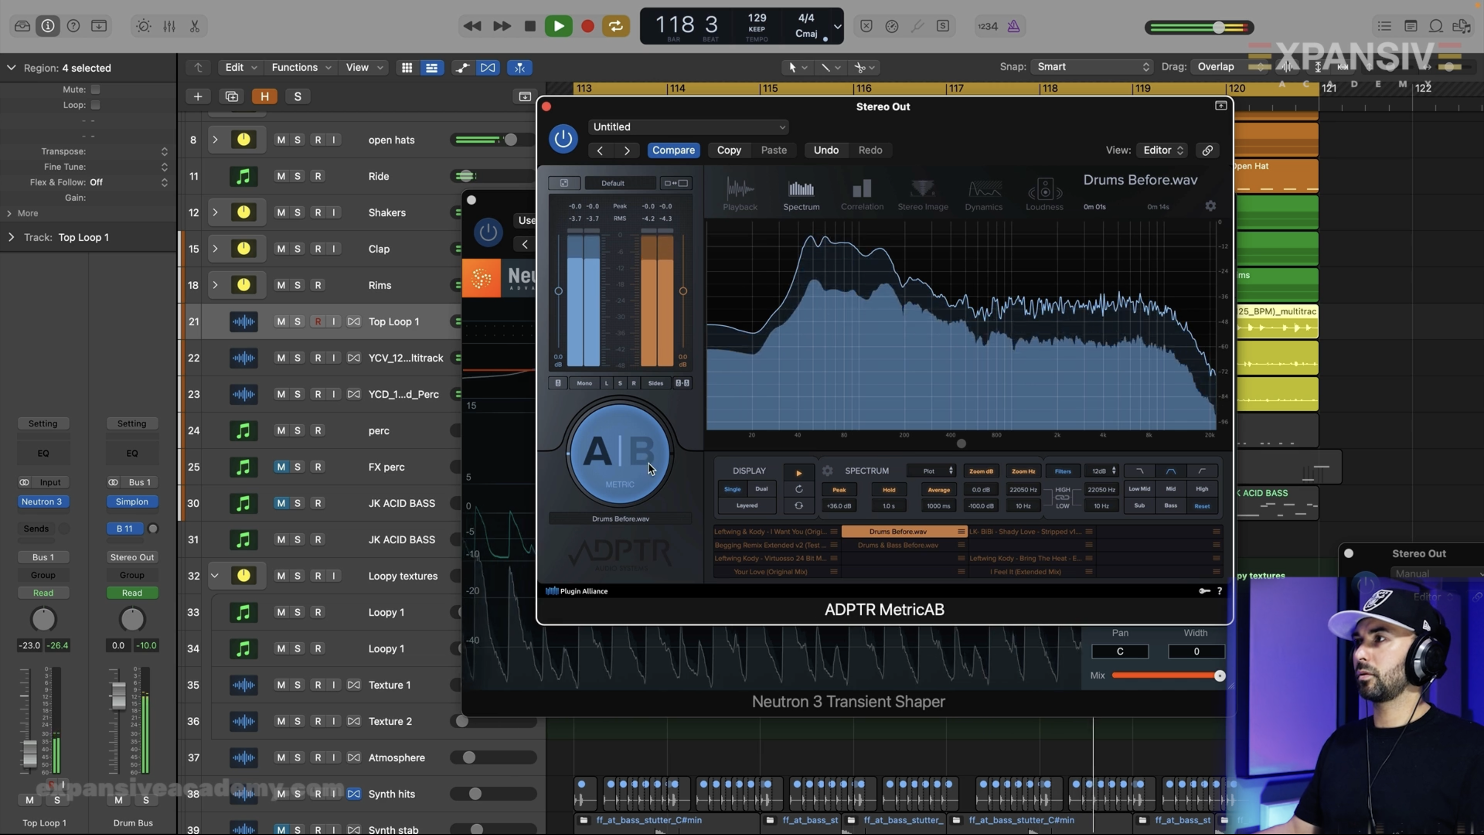This screenshot has height=835, width=1484.
Task: Click the link icon in plugin header
Action: (x=1207, y=151)
